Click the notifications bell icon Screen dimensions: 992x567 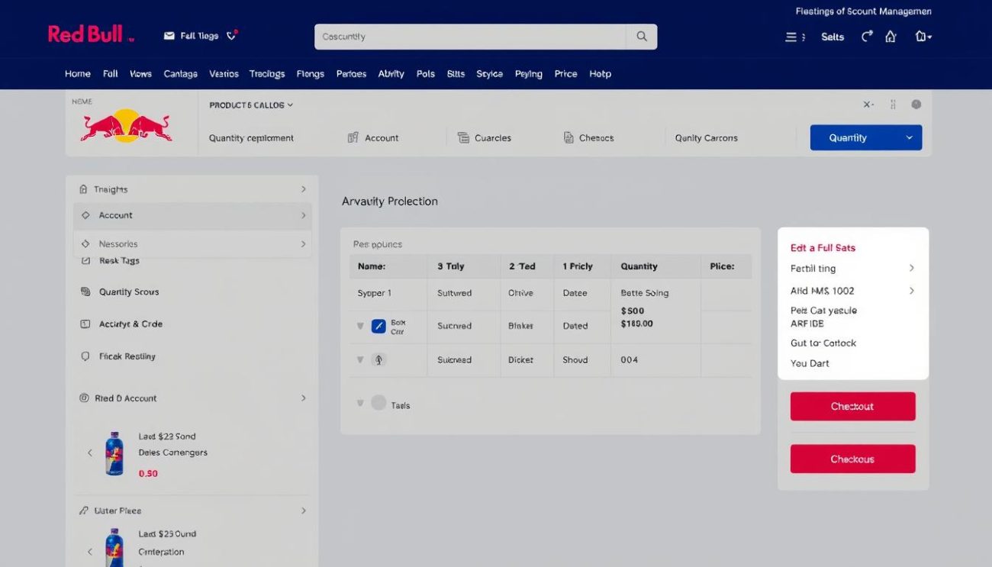[x=230, y=34]
